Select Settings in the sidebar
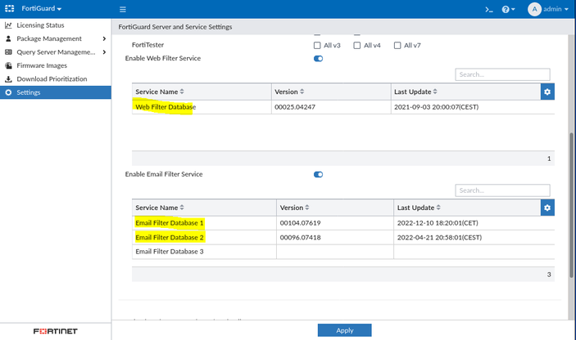576x340 pixels. pyautogui.click(x=29, y=92)
